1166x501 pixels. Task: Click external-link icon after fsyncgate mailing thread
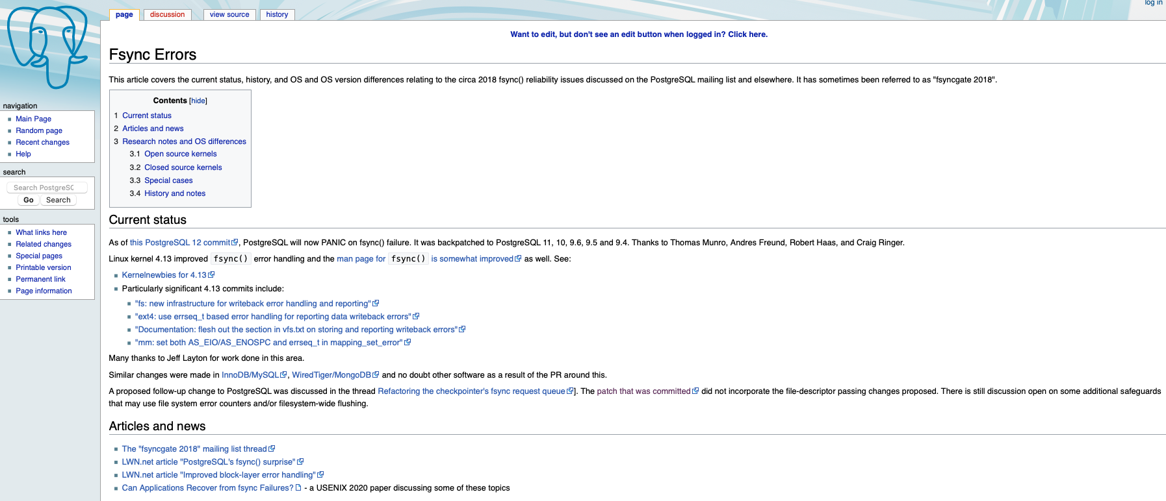pyautogui.click(x=272, y=449)
